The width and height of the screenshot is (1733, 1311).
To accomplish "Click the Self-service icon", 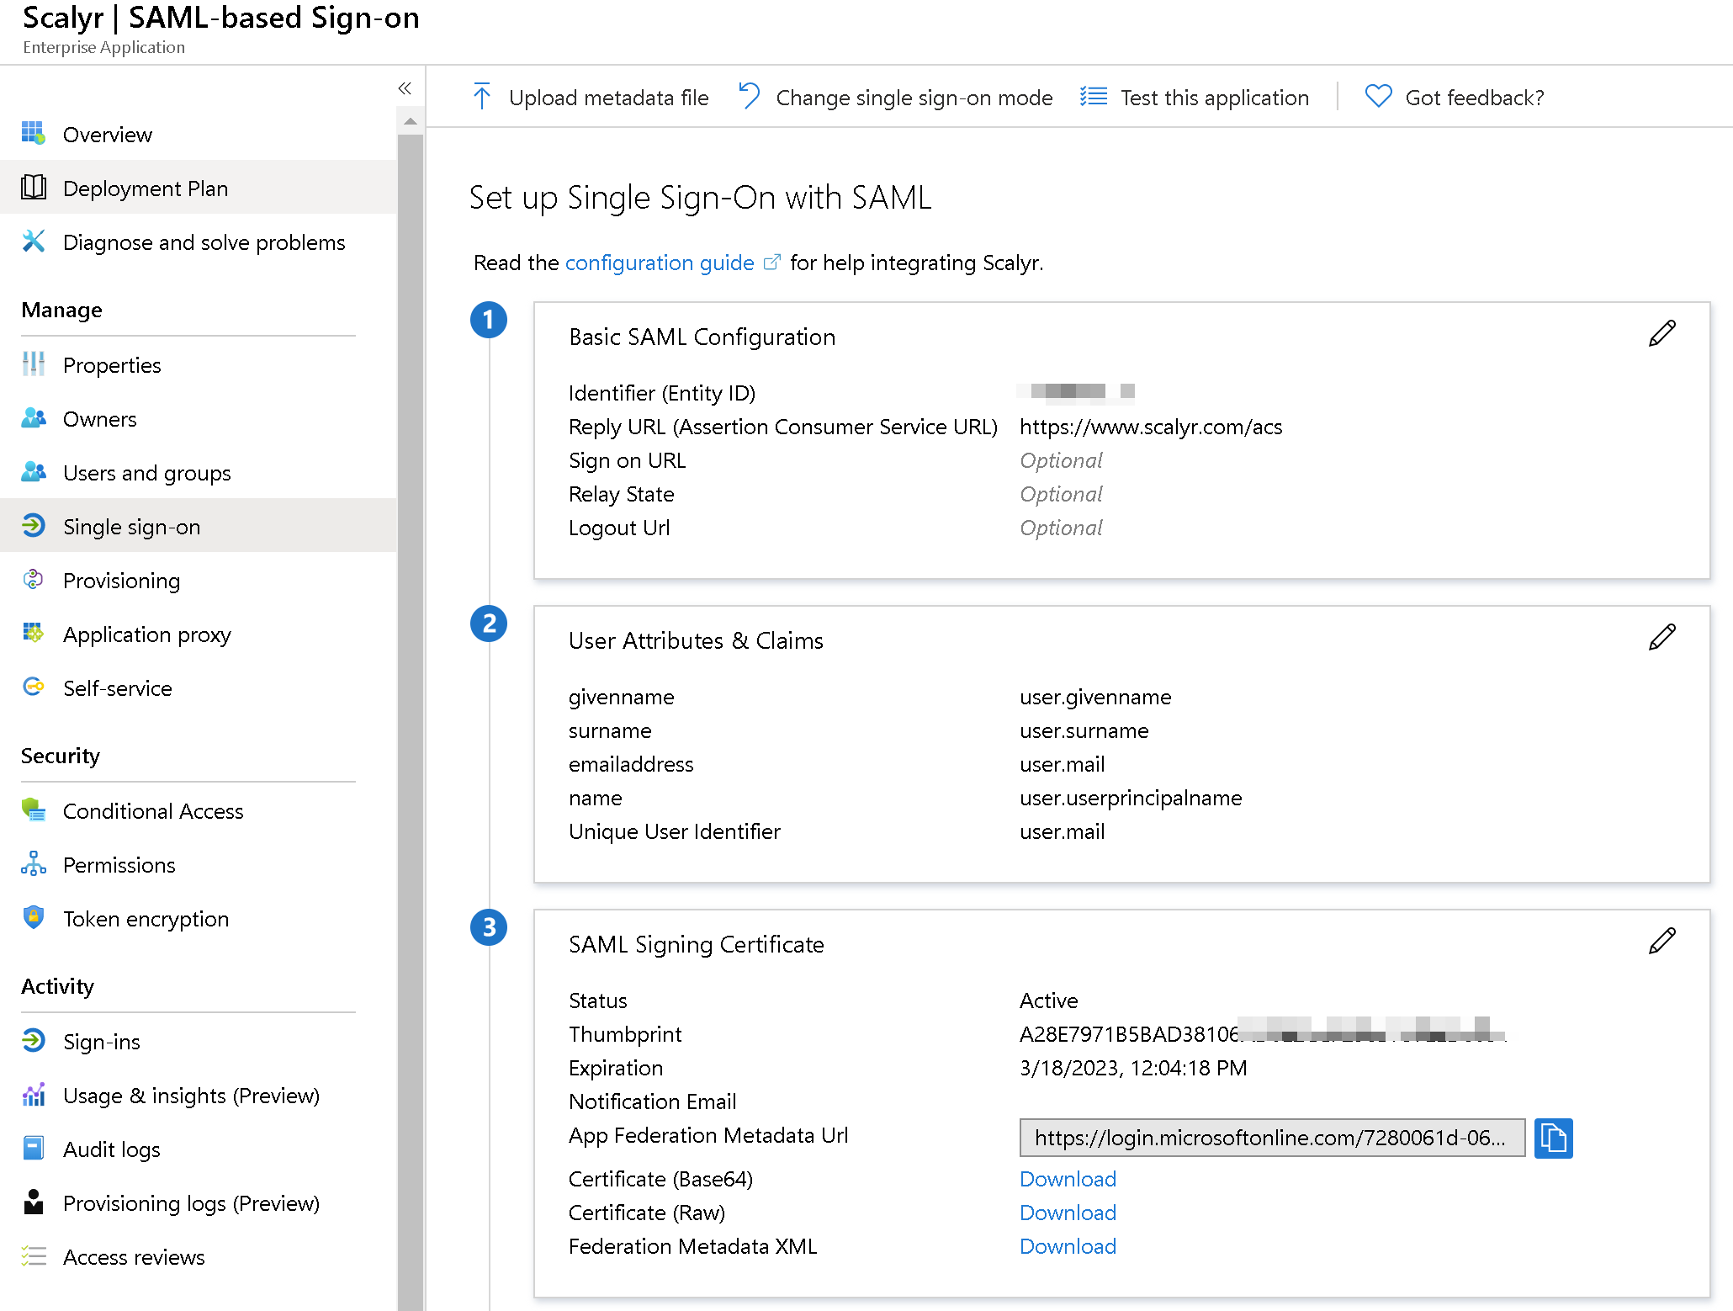I will (x=34, y=687).
